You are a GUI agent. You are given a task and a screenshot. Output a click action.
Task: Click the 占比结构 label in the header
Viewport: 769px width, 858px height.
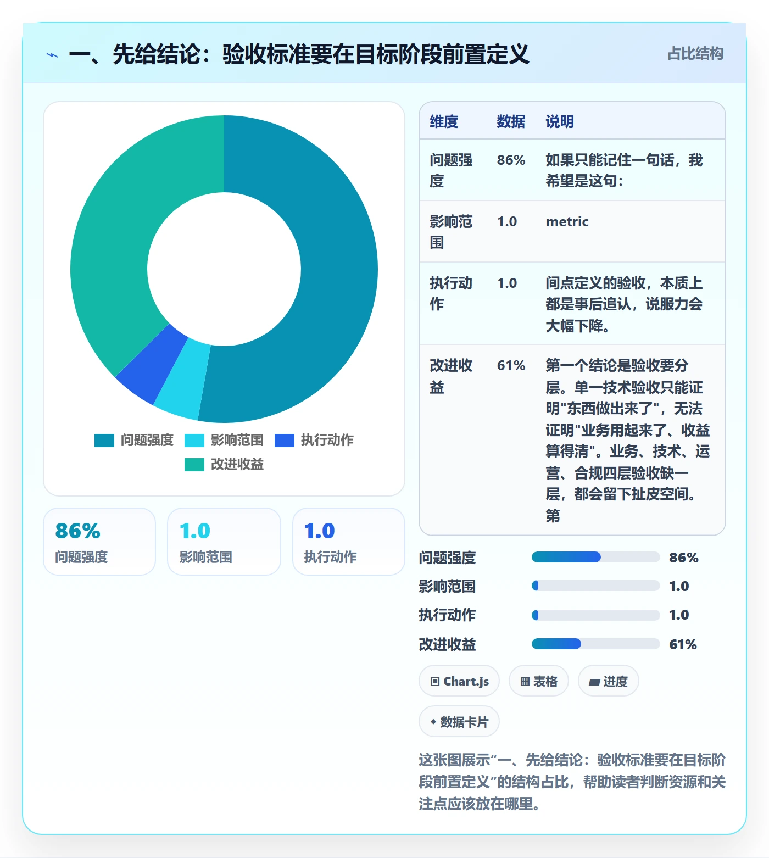click(x=695, y=54)
